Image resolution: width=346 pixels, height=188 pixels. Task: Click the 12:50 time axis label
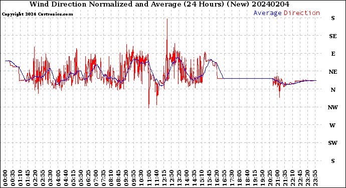171,178
